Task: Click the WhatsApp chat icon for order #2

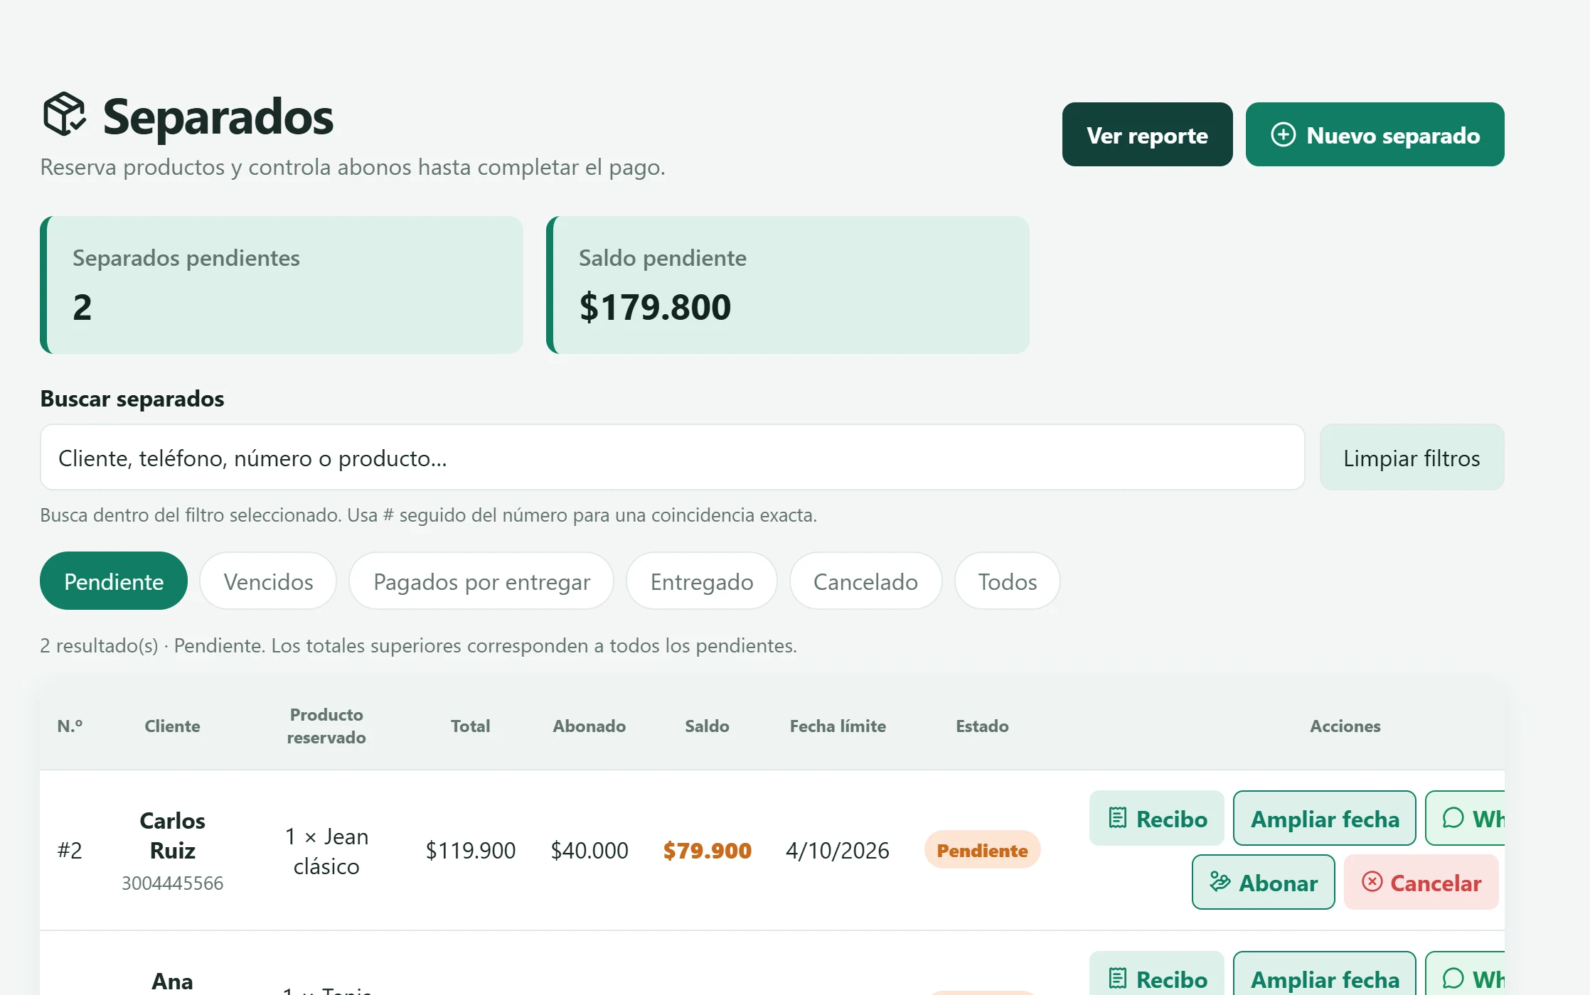Action: click(x=1453, y=818)
